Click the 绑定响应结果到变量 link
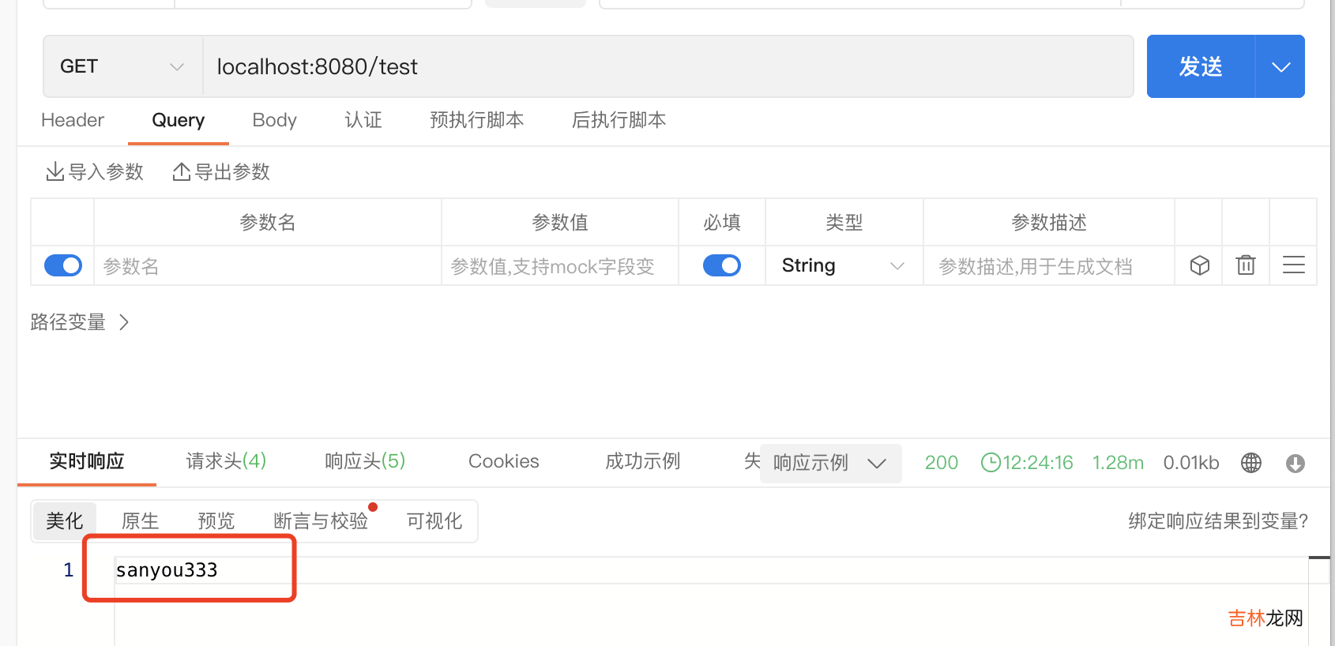Image resolution: width=1335 pixels, height=646 pixels. click(x=1217, y=521)
